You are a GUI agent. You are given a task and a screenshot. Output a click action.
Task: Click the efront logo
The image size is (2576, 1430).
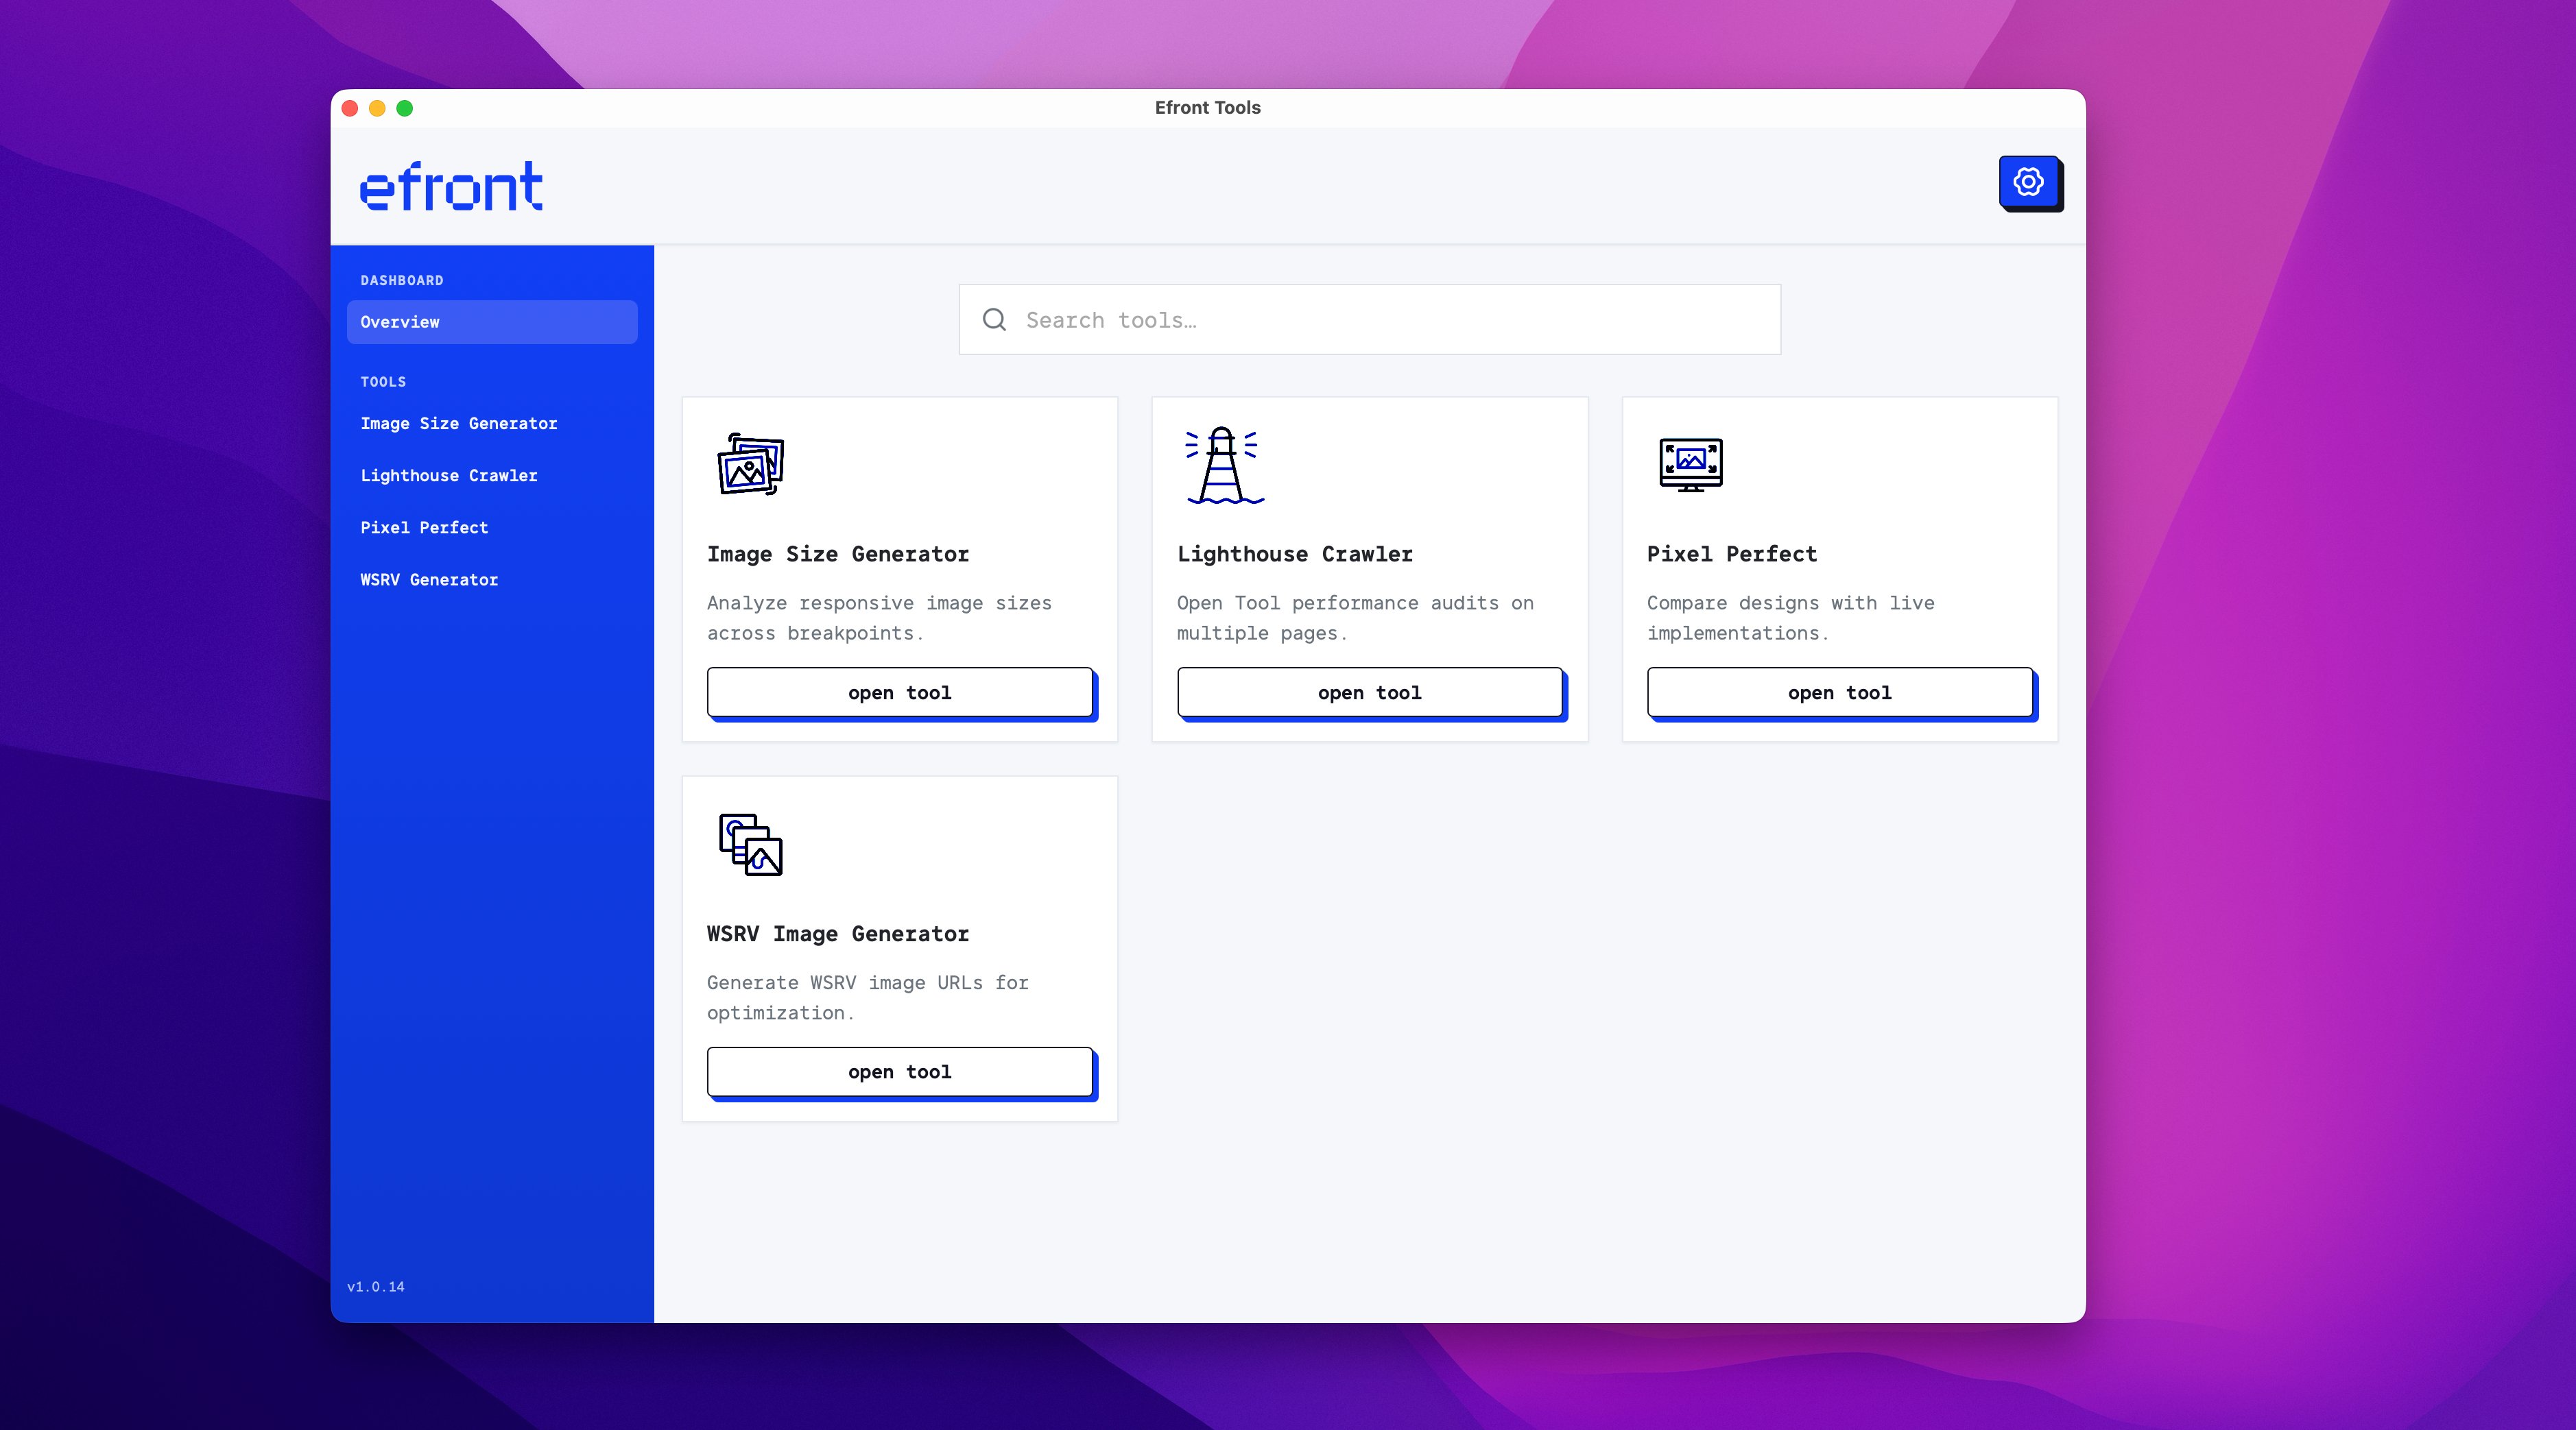(451, 187)
